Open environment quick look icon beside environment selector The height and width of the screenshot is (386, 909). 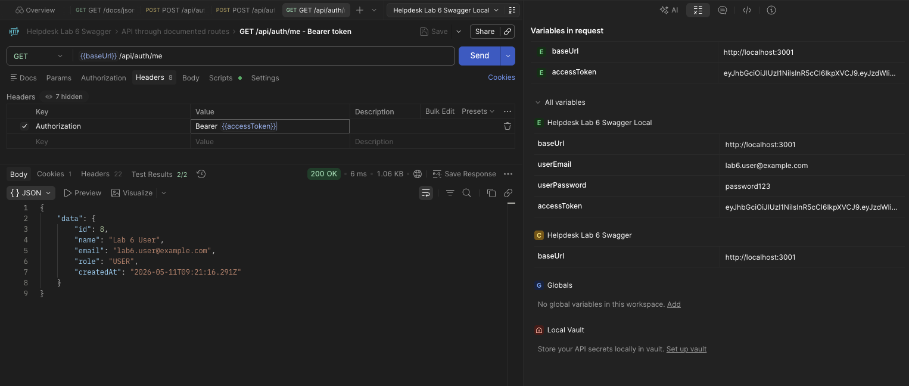pyautogui.click(x=512, y=10)
